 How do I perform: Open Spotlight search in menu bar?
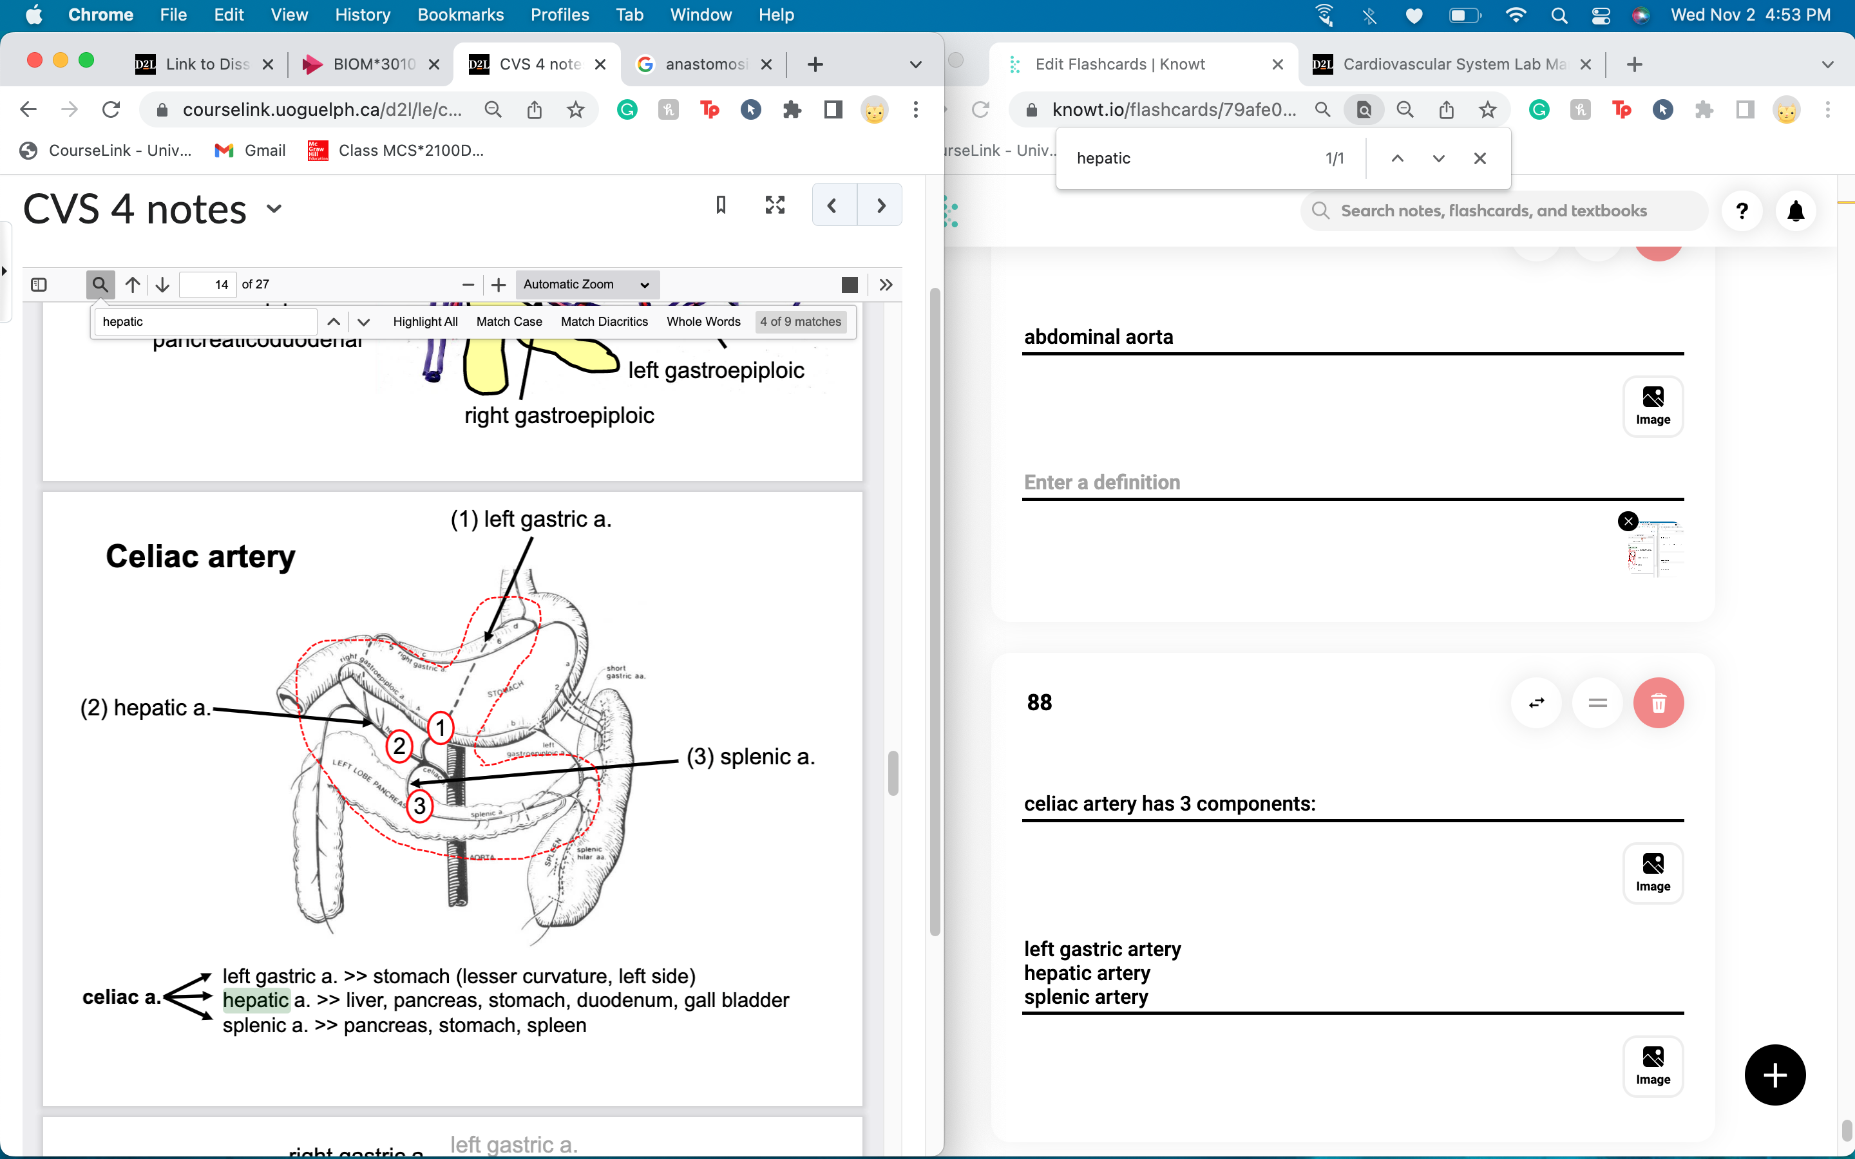[1558, 15]
